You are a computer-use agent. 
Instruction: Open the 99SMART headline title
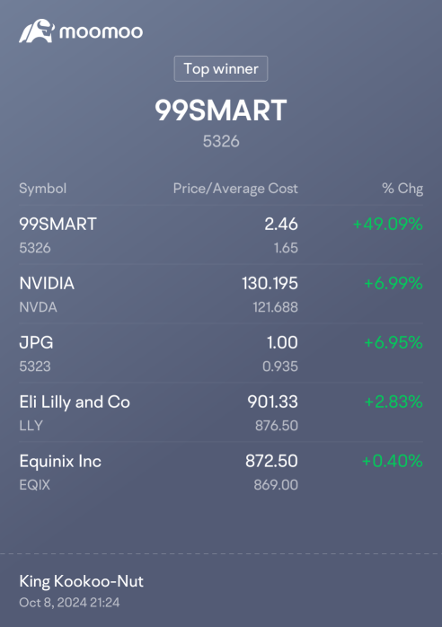click(221, 110)
